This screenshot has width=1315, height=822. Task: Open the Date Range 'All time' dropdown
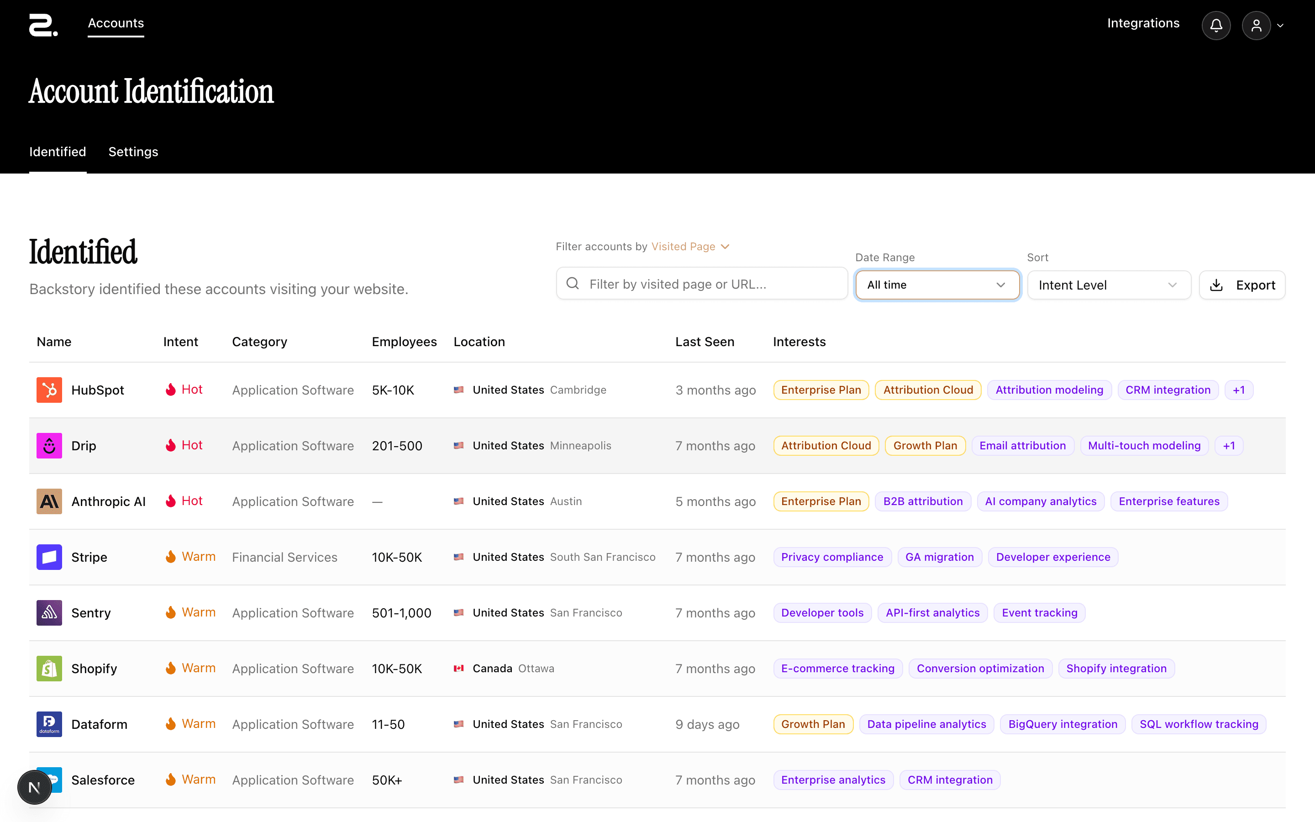pos(937,285)
